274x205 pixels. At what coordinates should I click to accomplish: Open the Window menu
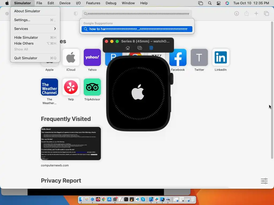(x=128, y=3)
